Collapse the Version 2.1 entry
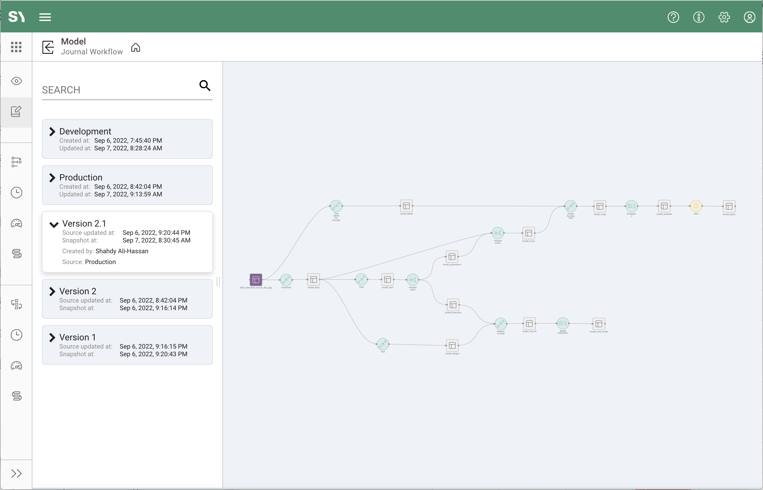Screen dimensions: 763x490 (54, 224)
